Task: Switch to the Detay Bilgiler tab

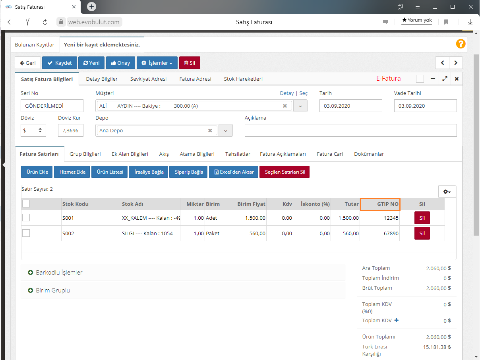Action: coord(102,79)
